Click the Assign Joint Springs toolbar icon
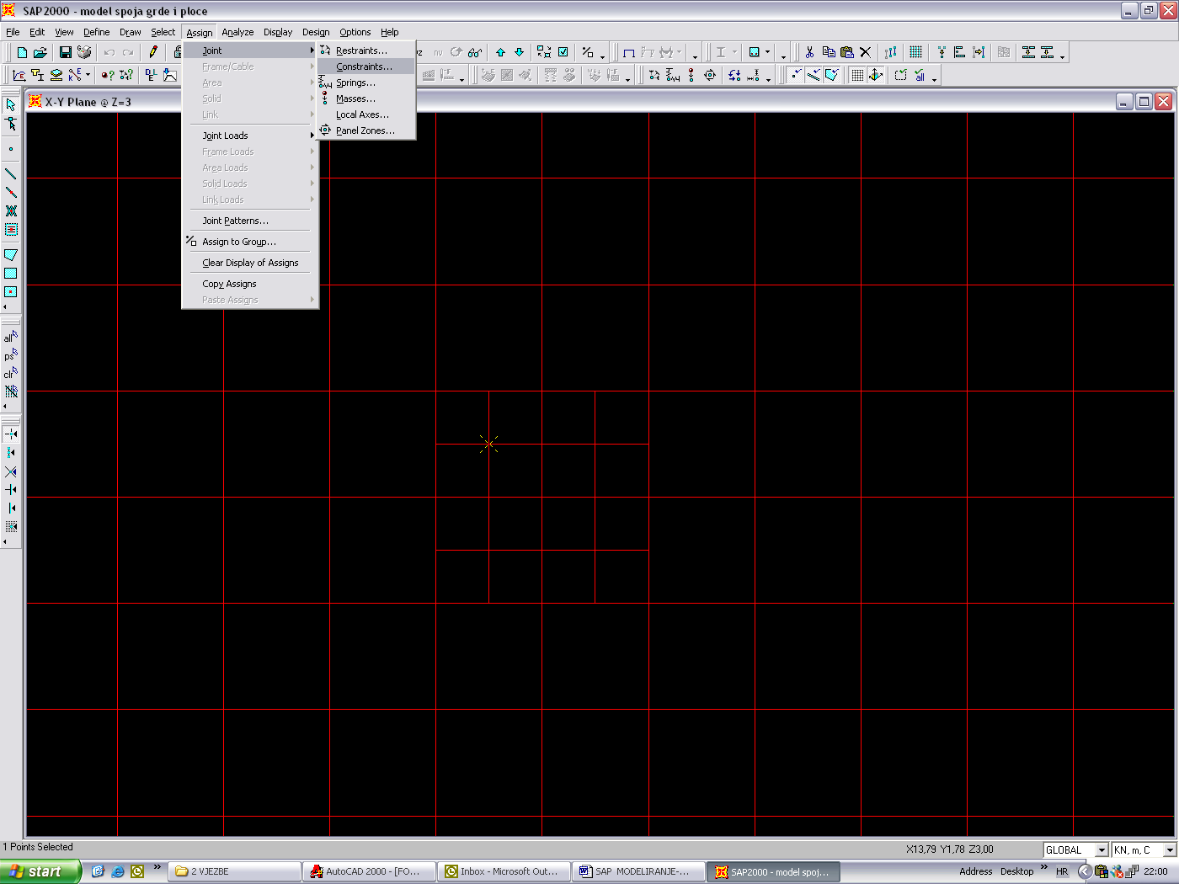The image size is (1179, 884). point(673,76)
